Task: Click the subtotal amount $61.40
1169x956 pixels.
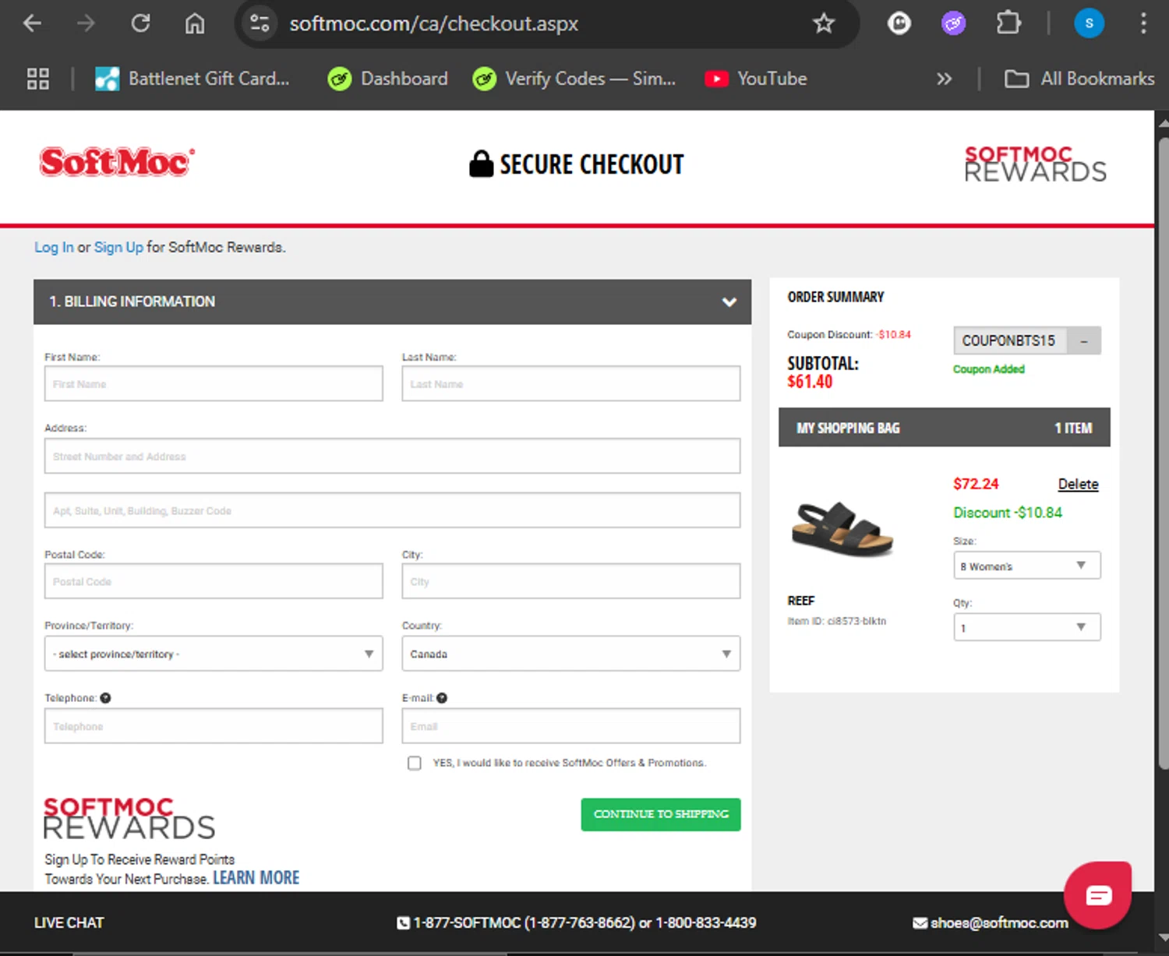Action: [810, 382]
